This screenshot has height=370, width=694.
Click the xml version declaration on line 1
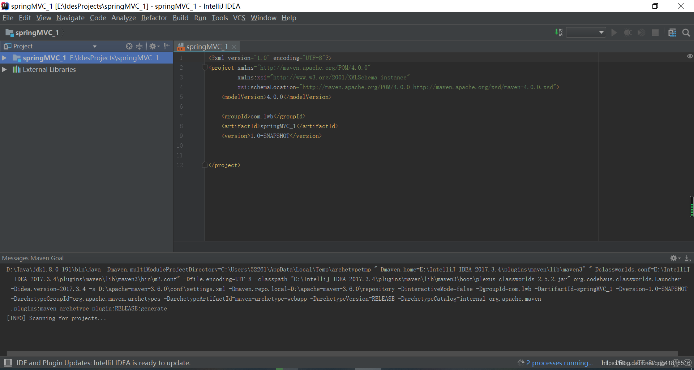tap(270, 58)
